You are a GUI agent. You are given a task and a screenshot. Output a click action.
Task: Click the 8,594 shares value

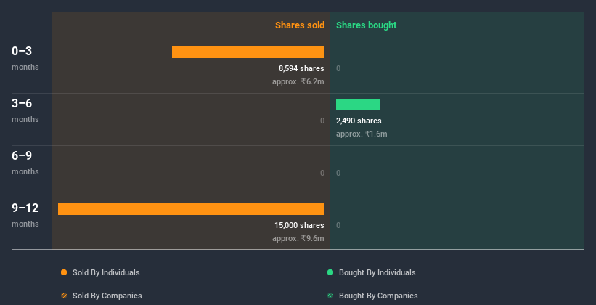click(x=301, y=68)
